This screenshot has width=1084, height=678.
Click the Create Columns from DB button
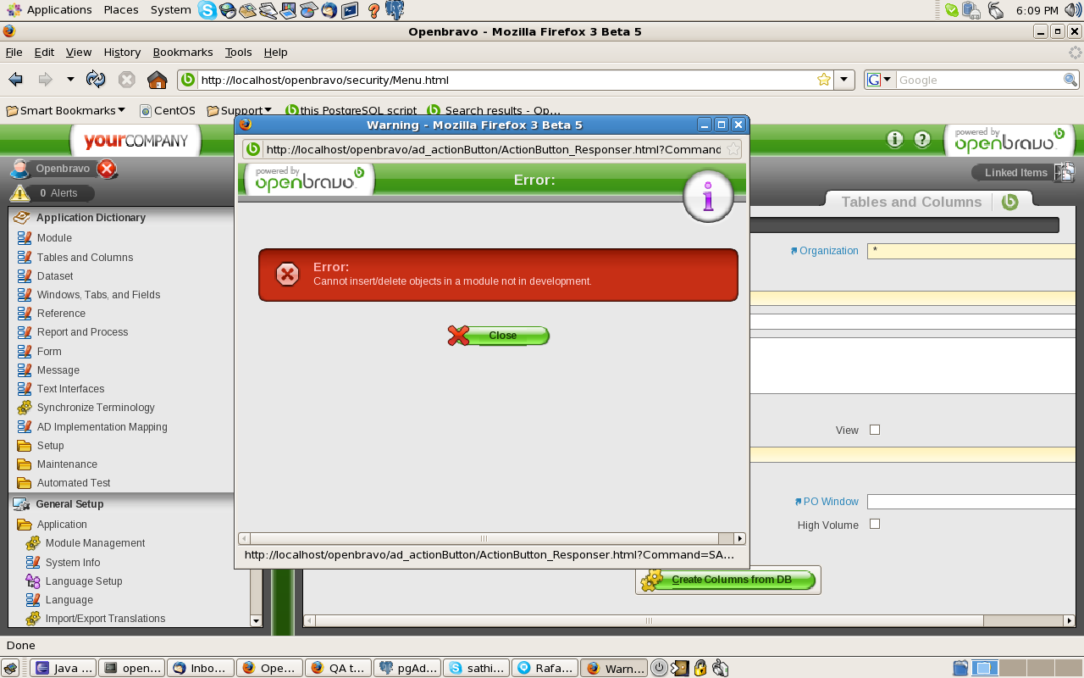click(x=728, y=580)
